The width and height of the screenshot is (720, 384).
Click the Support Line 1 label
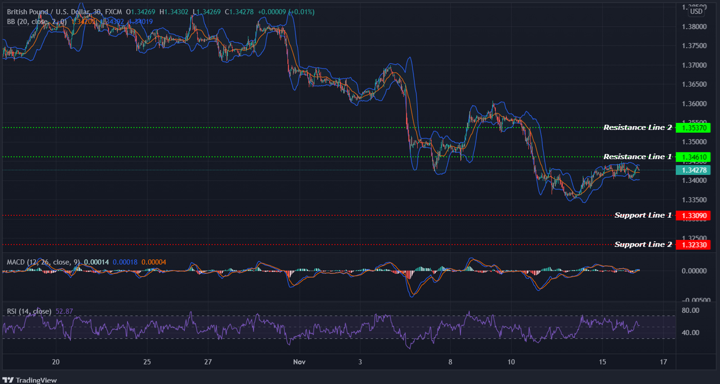[x=643, y=215]
